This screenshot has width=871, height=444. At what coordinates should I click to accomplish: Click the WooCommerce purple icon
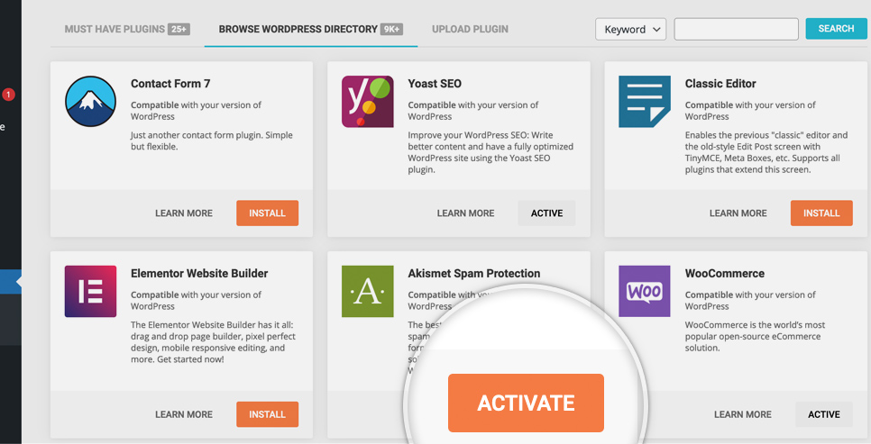[645, 292]
